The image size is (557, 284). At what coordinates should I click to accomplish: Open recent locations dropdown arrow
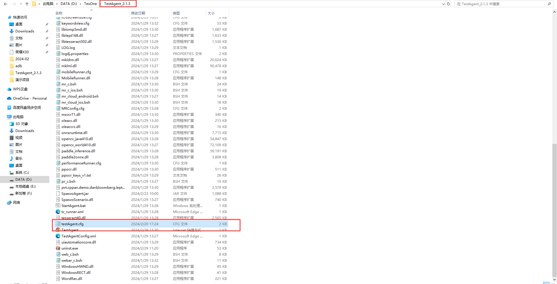coord(21,4)
